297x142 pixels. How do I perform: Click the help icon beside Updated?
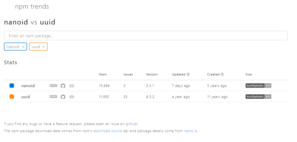click(188, 74)
